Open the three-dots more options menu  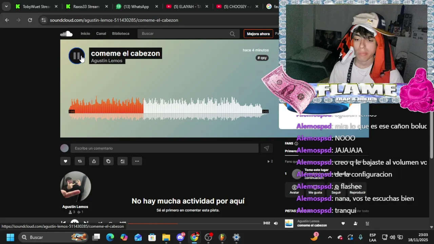[137, 161]
